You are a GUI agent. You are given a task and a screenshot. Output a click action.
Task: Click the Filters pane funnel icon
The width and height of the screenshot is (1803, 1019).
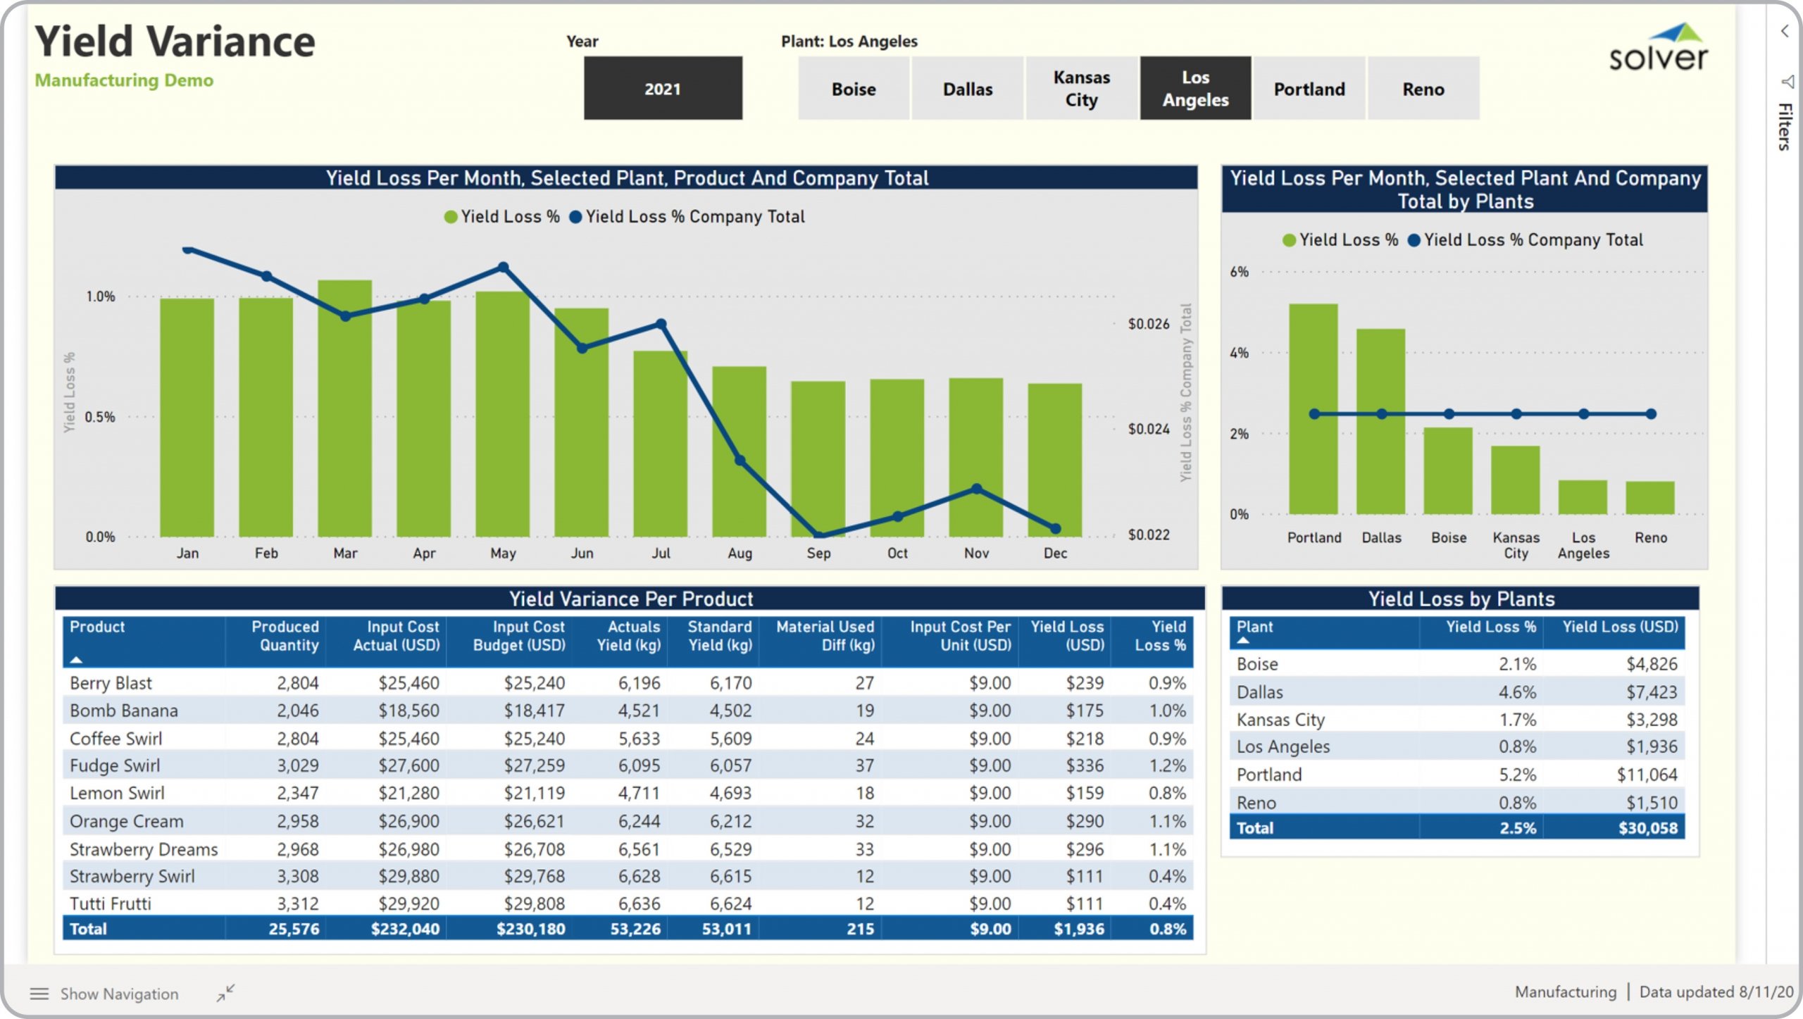1787,82
